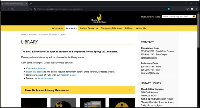
Task: Open the Pocket save icon
Action: click(x=188, y=9)
